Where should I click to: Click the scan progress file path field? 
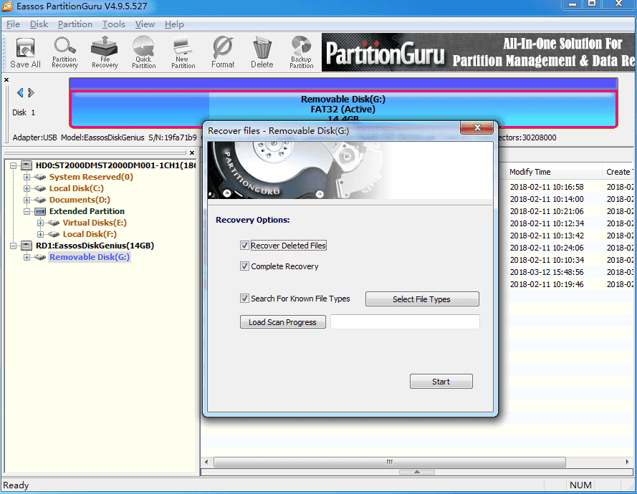(x=405, y=322)
